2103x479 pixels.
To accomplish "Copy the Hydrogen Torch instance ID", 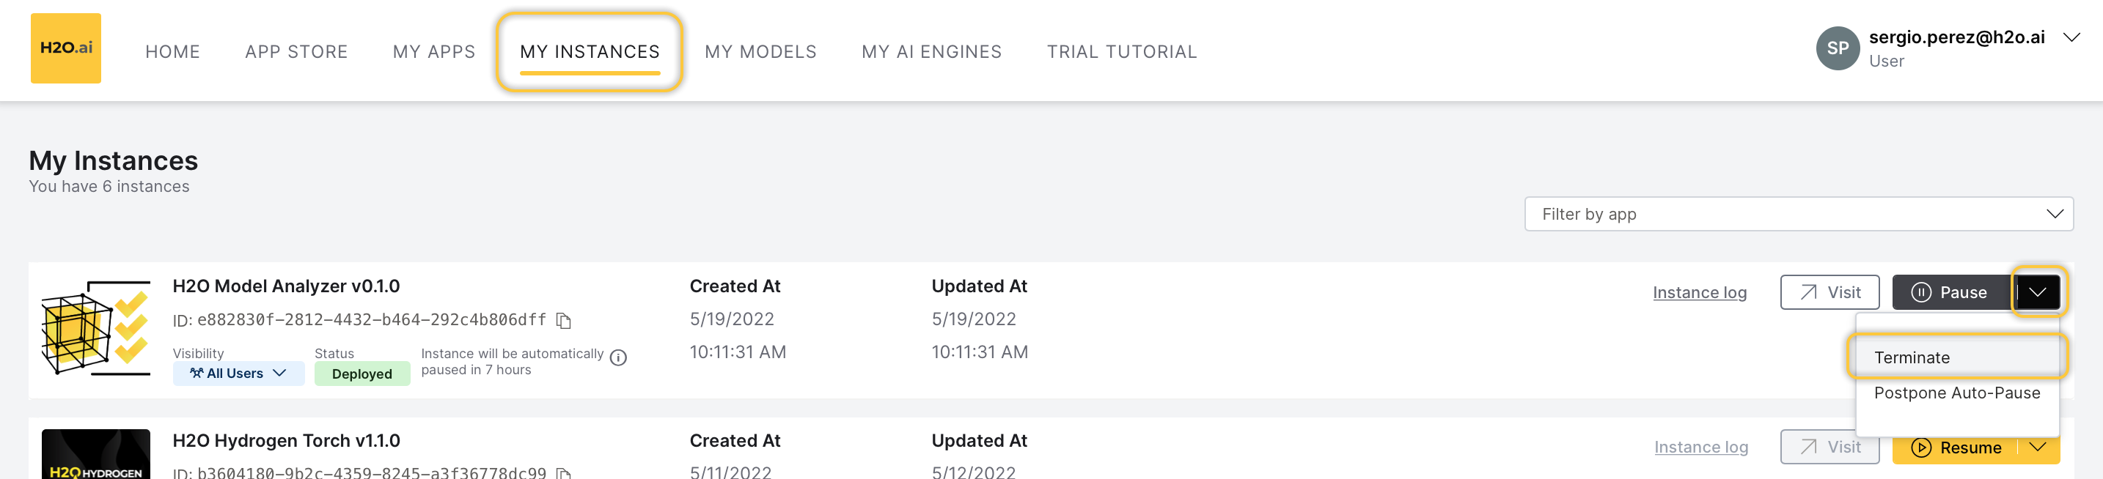I will pyautogui.click(x=563, y=472).
